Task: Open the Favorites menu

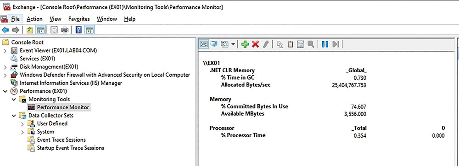Action: [x=79, y=19]
